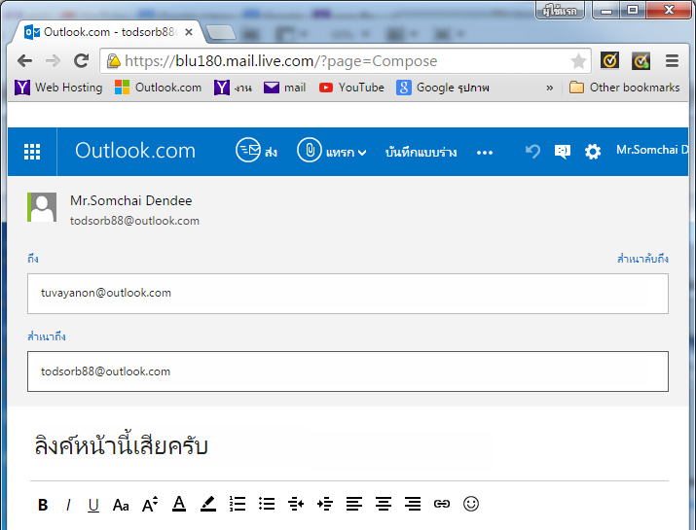Expand the Insert attachment dropdown

click(332, 152)
